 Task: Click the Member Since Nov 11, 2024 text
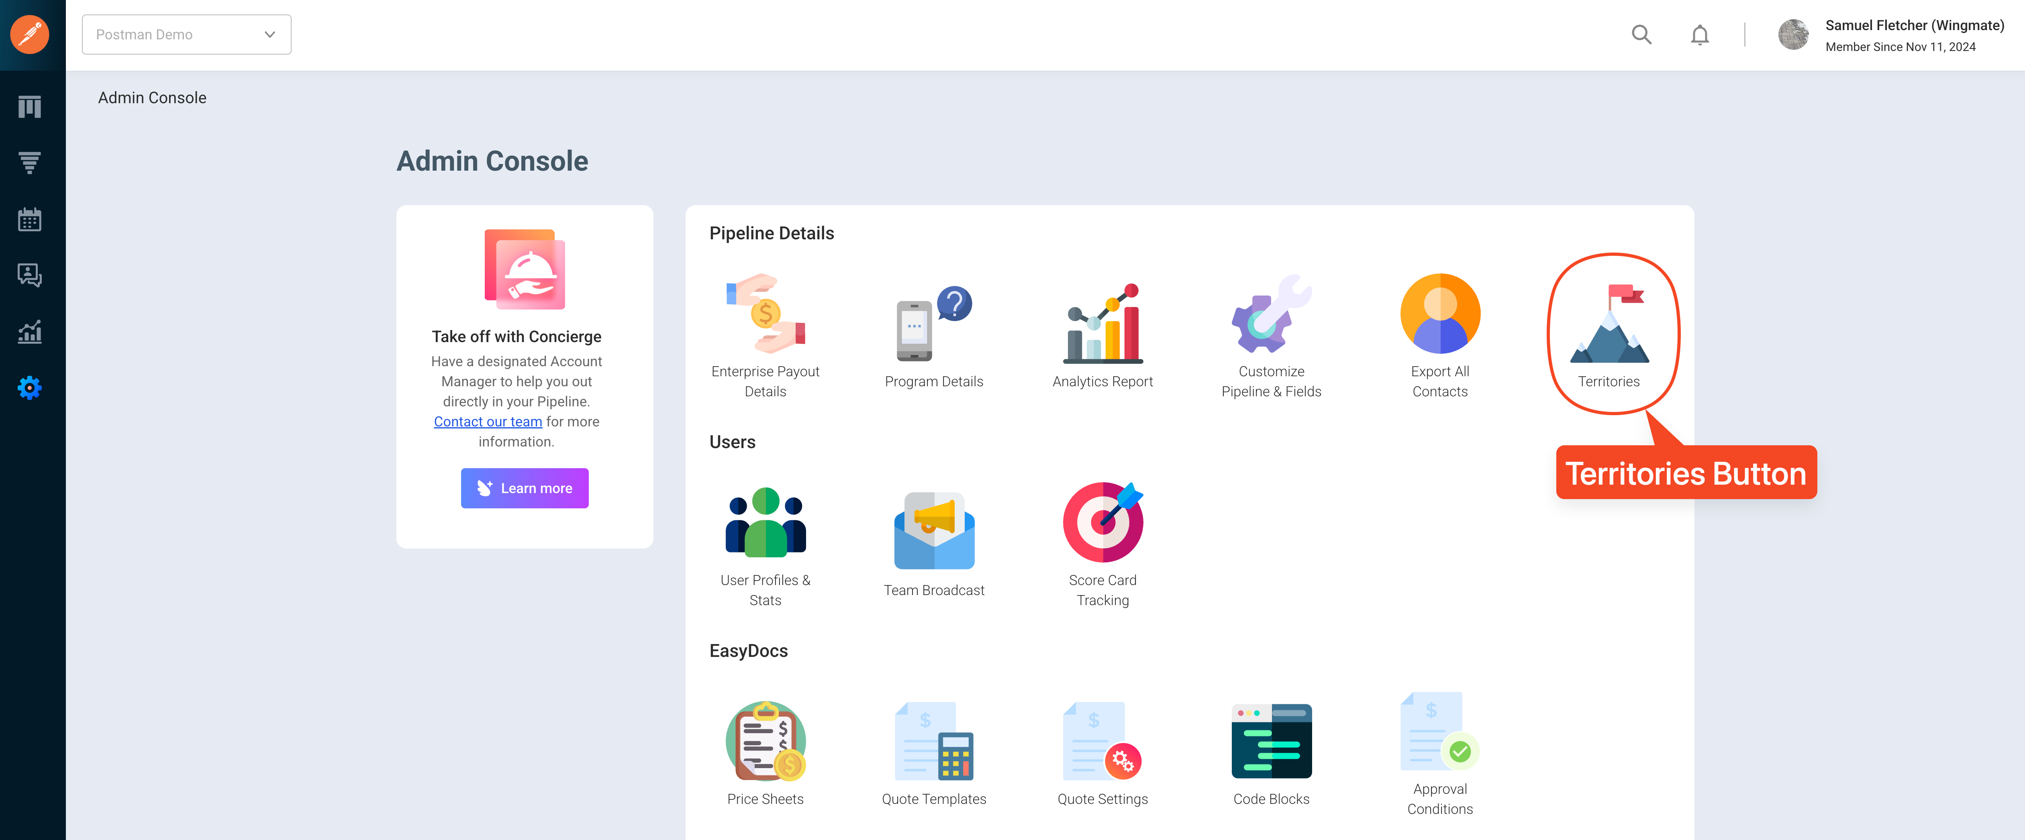pos(1900,47)
